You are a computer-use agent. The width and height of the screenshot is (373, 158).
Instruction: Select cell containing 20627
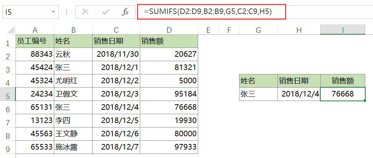[169, 55]
